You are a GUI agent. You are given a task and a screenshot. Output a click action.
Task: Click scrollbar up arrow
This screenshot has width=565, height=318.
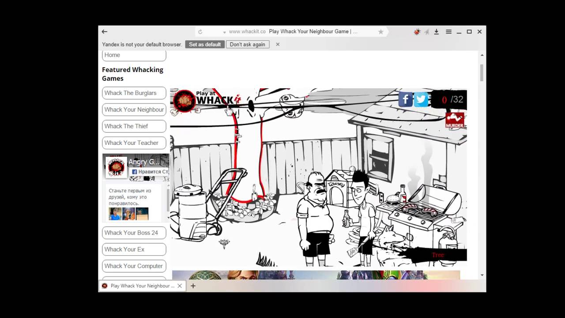click(x=482, y=55)
